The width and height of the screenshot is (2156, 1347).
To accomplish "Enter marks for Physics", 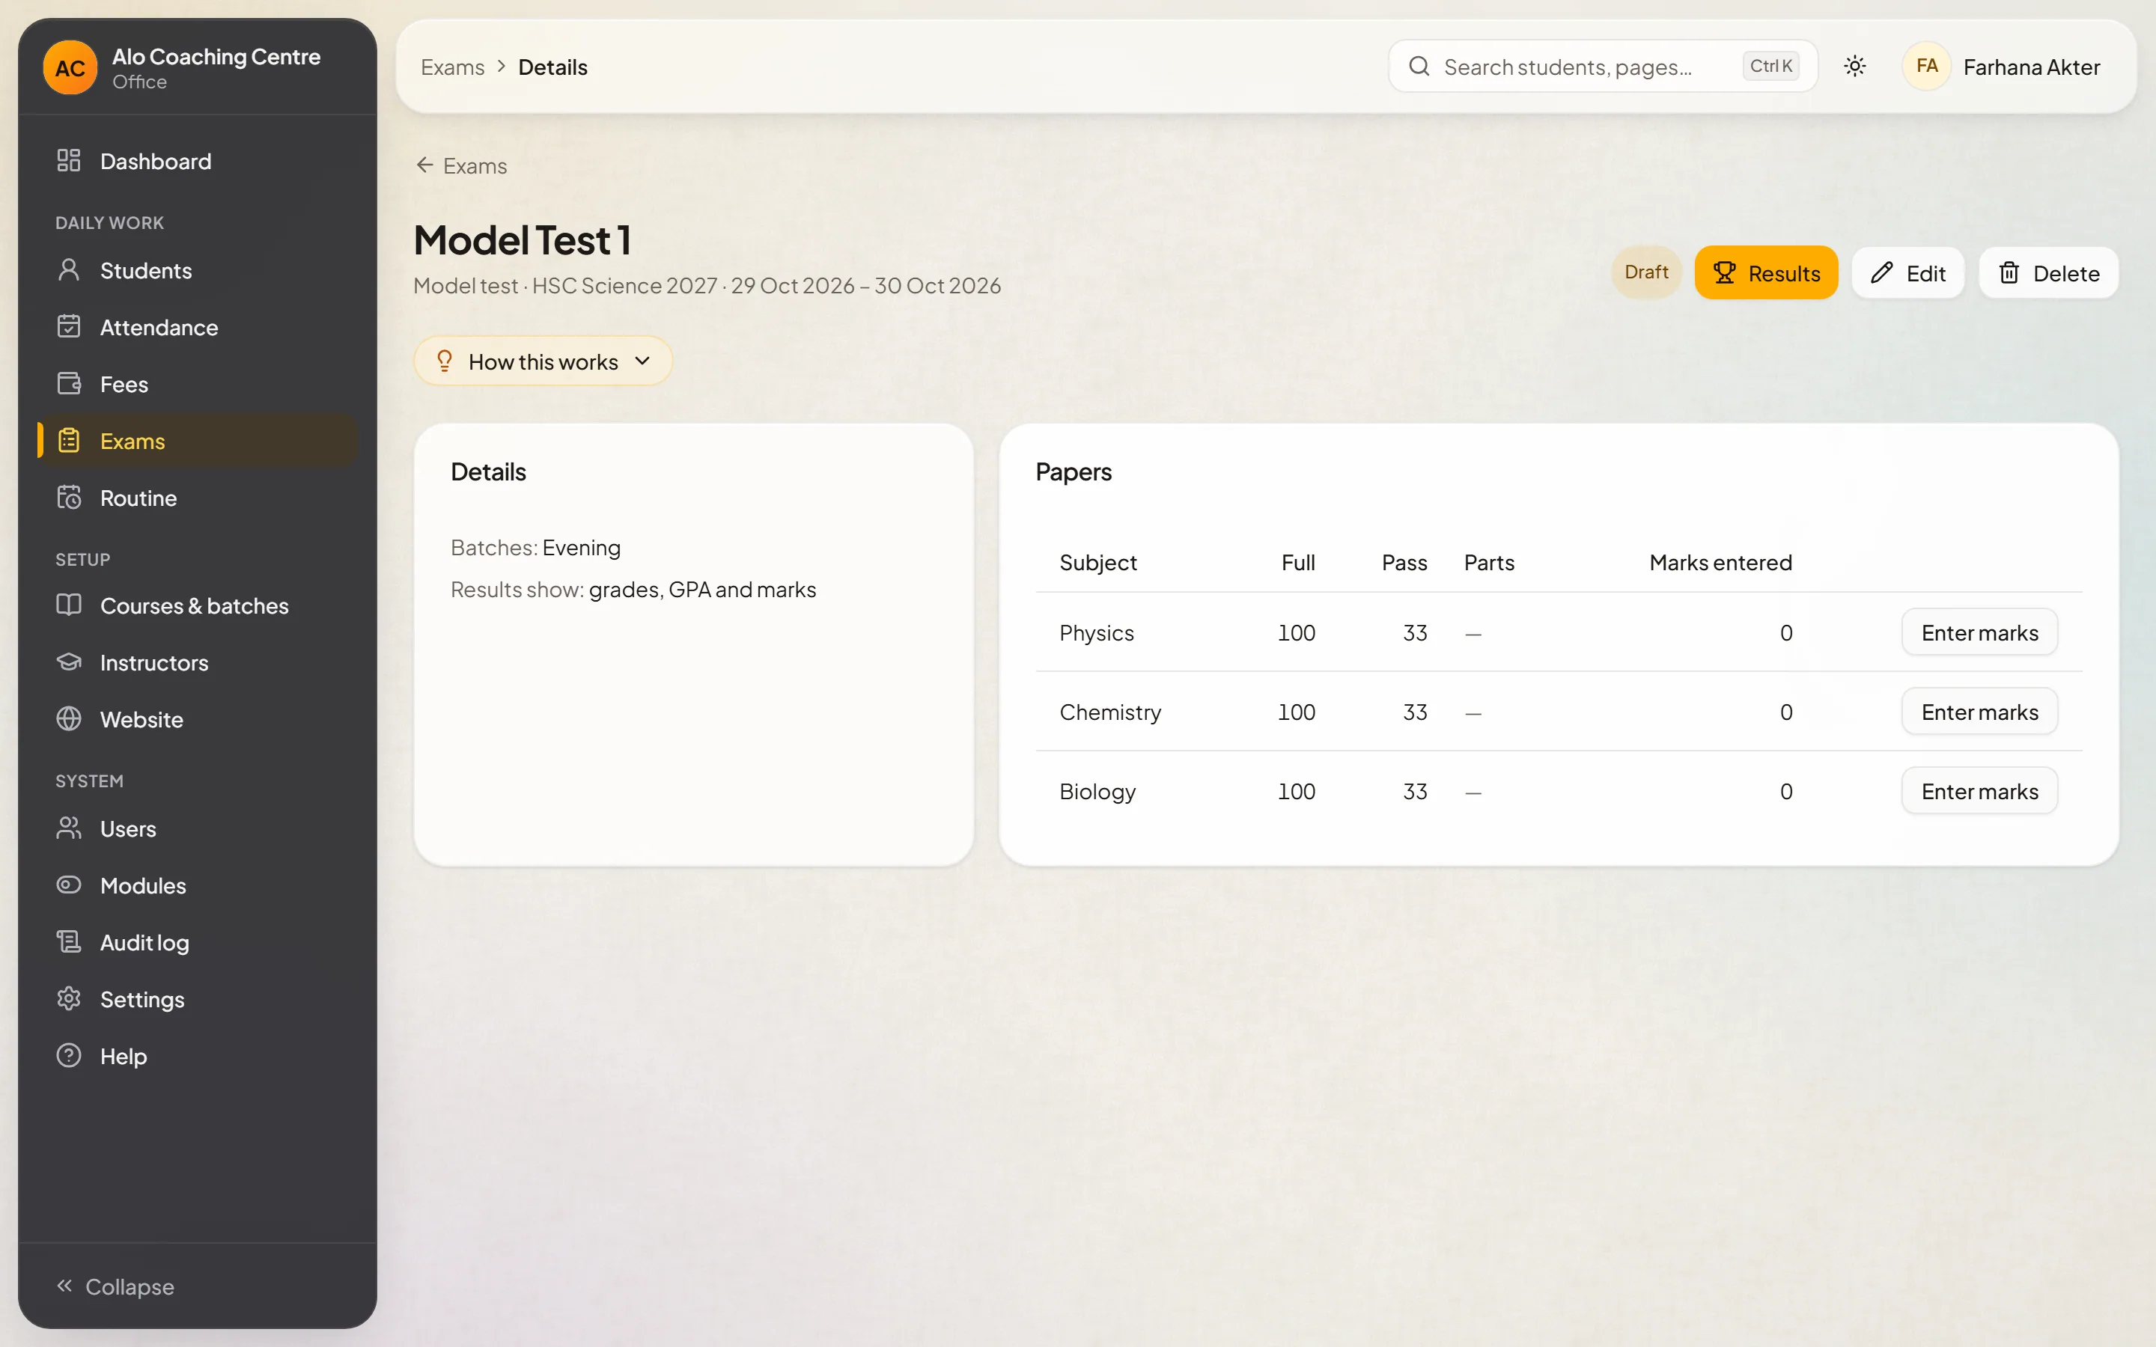I will [1979, 632].
